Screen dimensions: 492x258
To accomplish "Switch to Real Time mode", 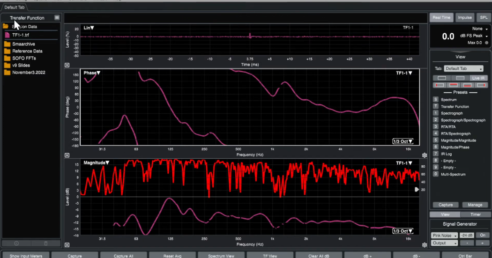I will pos(441,17).
